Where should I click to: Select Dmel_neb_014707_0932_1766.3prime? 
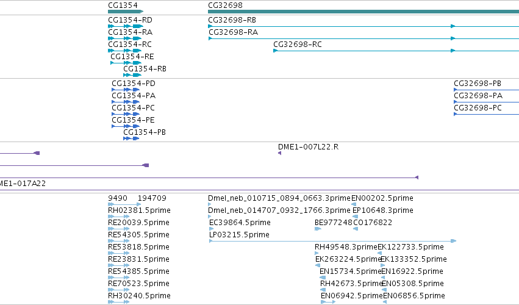[279, 210]
